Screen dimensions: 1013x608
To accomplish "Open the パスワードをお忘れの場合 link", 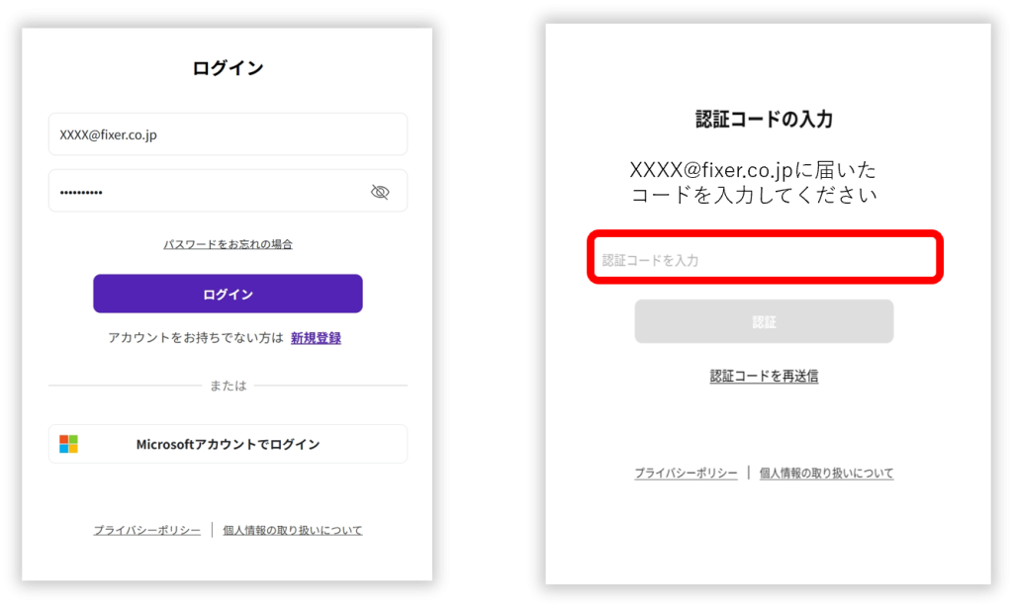I will coord(228,244).
